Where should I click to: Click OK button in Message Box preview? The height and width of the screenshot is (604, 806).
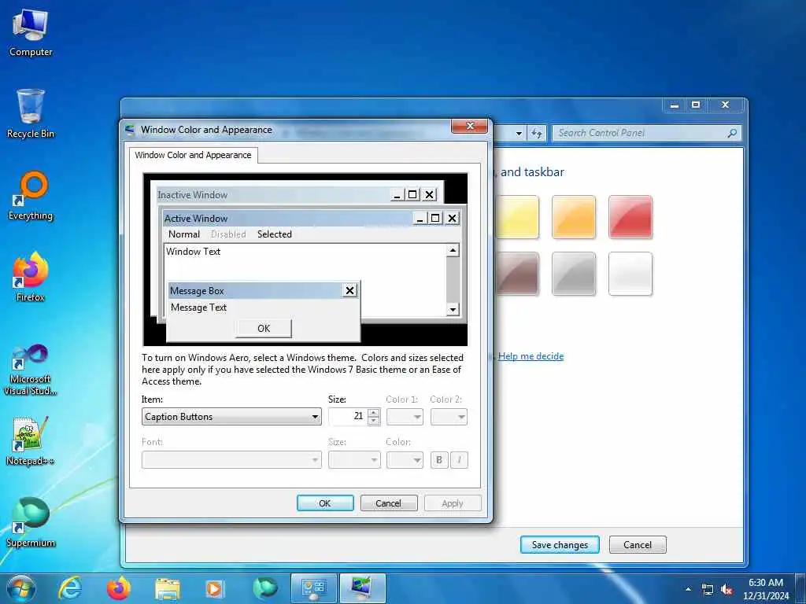pos(264,328)
